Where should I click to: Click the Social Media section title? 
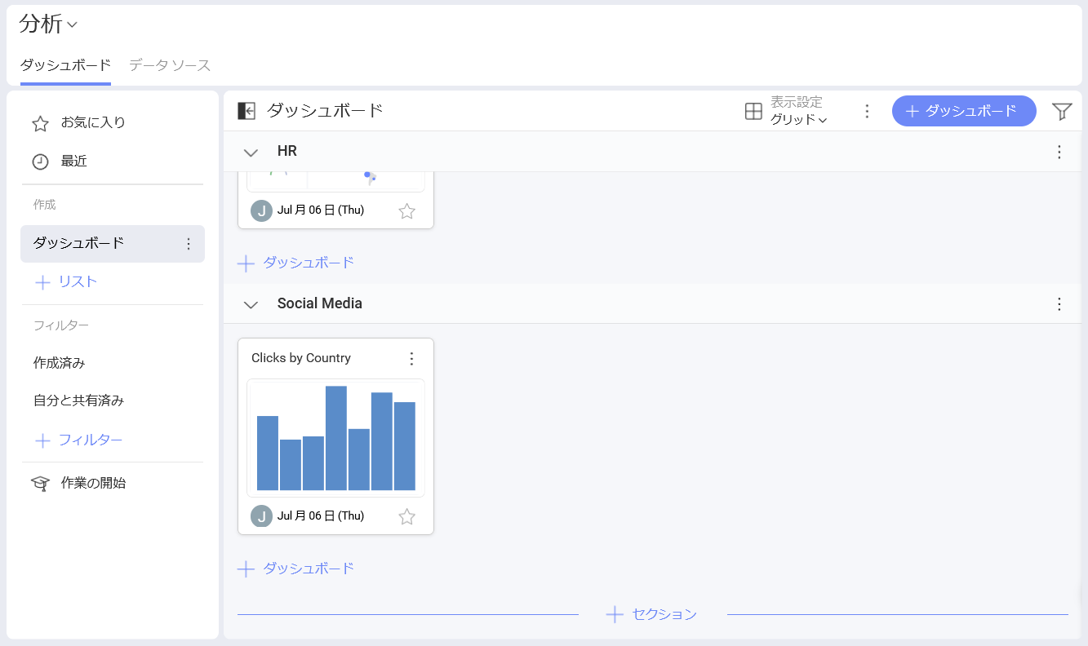point(320,303)
